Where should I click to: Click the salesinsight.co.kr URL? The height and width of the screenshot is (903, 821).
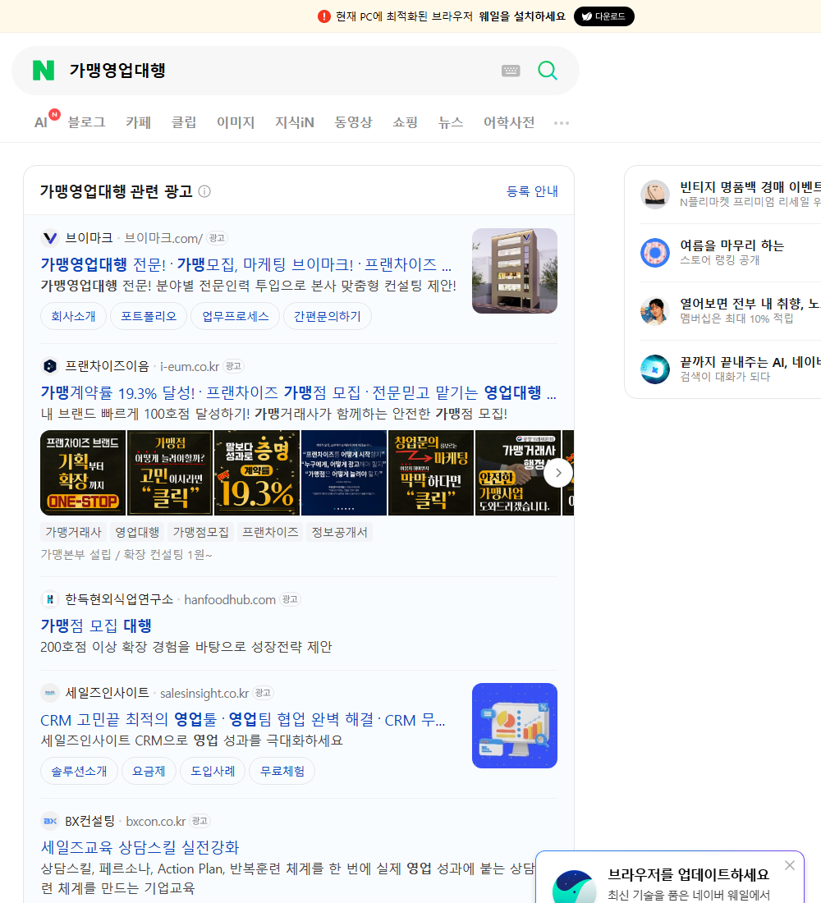pos(204,693)
